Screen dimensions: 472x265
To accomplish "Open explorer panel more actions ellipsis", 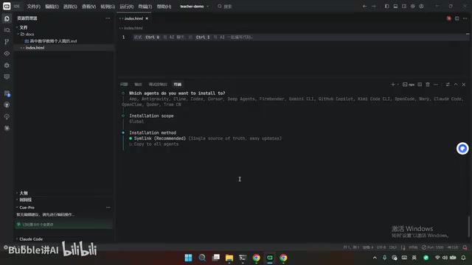I will 108,18.
